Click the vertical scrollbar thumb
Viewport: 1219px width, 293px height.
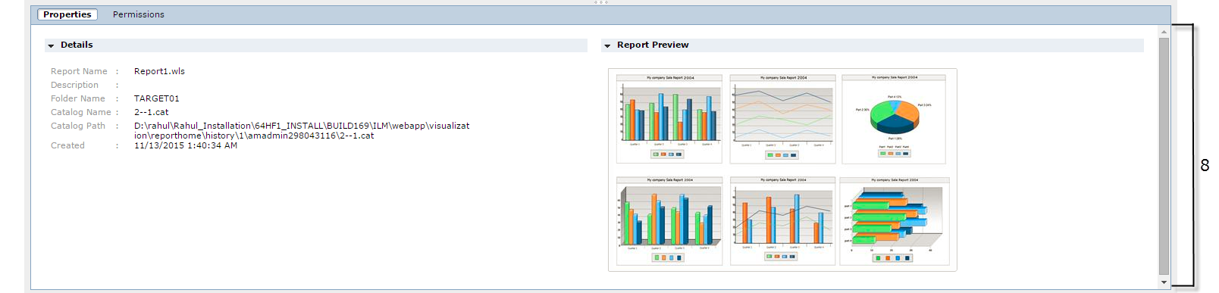coord(1164,156)
